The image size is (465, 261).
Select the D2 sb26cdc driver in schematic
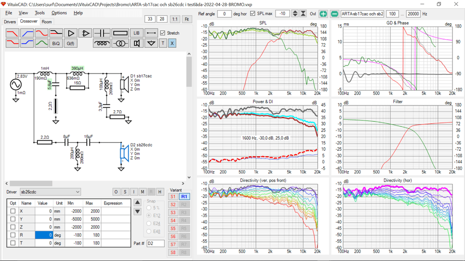(124, 154)
